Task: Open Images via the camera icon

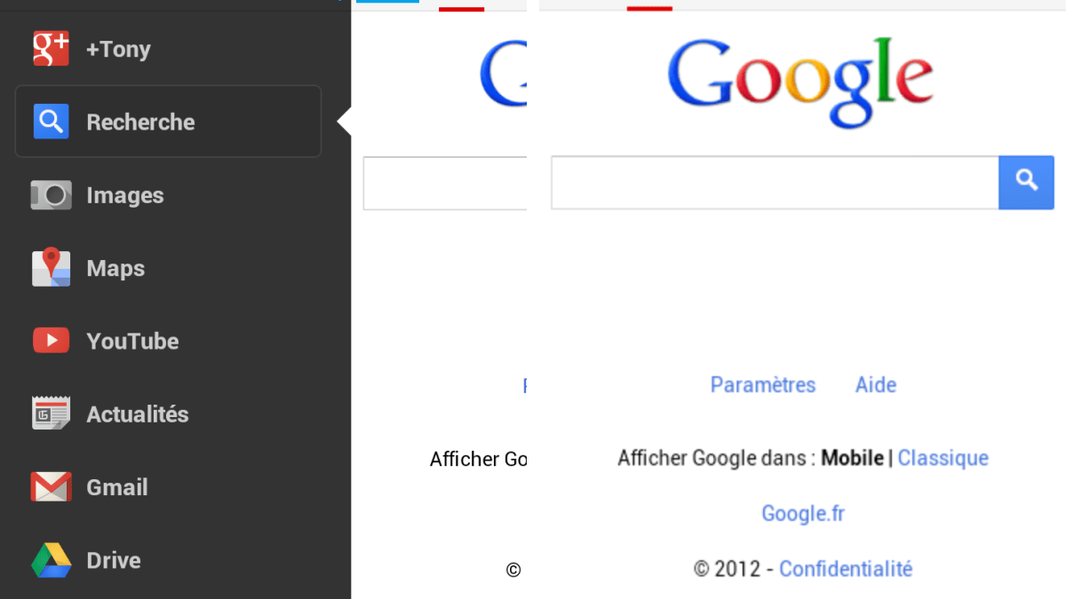Action: pyautogui.click(x=51, y=195)
